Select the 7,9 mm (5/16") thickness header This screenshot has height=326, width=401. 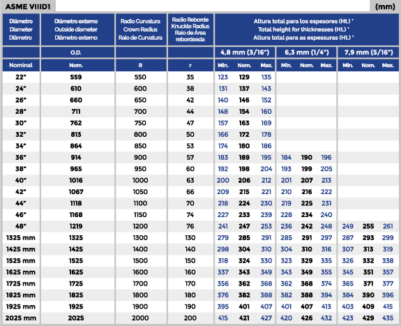coord(368,52)
